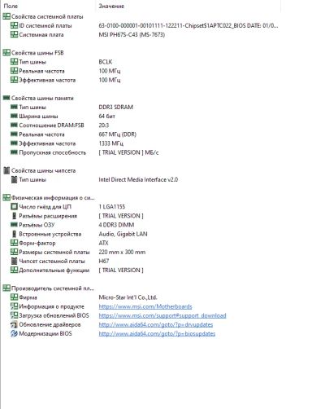The height and width of the screenshot is (409, 325).
Task: Click the Обновление драйверов icon
Action: coord(14,324)
